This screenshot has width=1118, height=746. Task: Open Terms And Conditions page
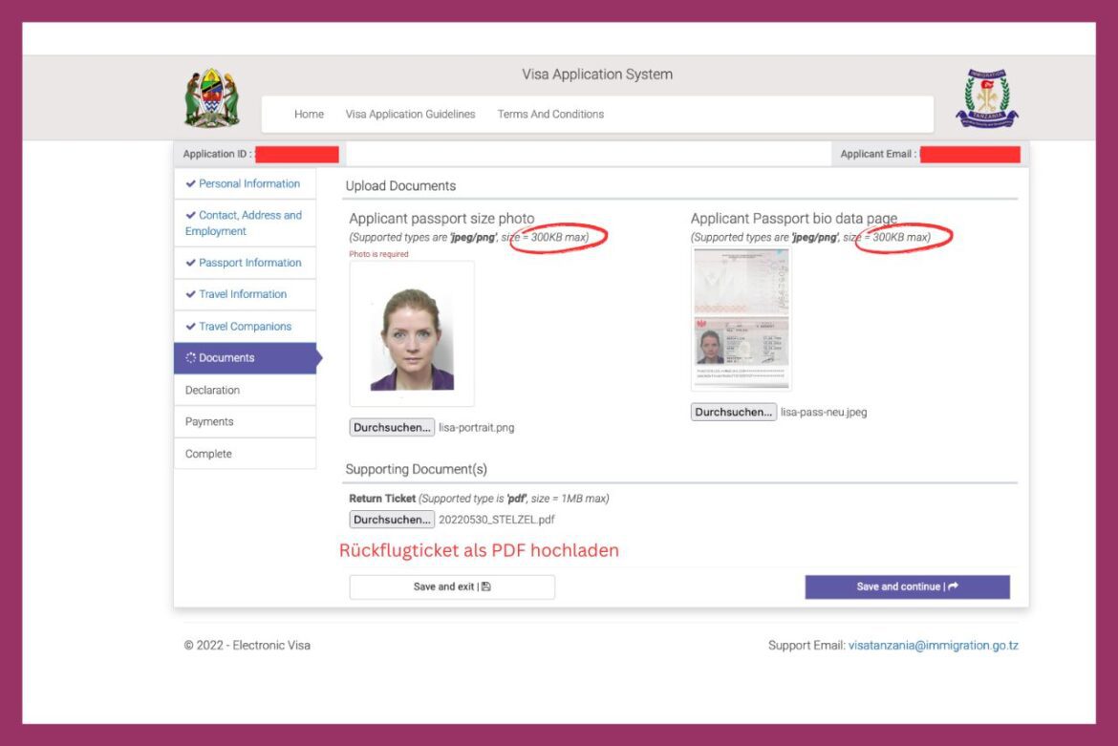550,114
